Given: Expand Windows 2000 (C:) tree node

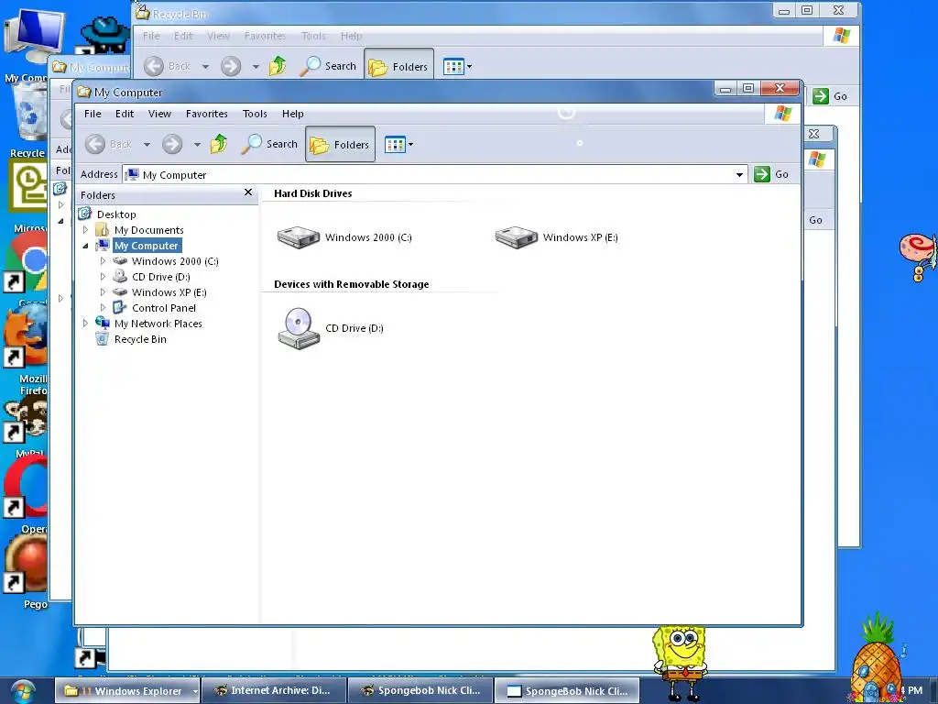Looking at the screenshot, I should pyautogui.click(x=103, y=261).
